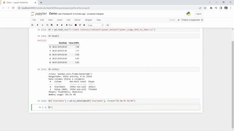Click the RangeIndex output line
This screenshot has height=131, width=234.
pos(70,76)
